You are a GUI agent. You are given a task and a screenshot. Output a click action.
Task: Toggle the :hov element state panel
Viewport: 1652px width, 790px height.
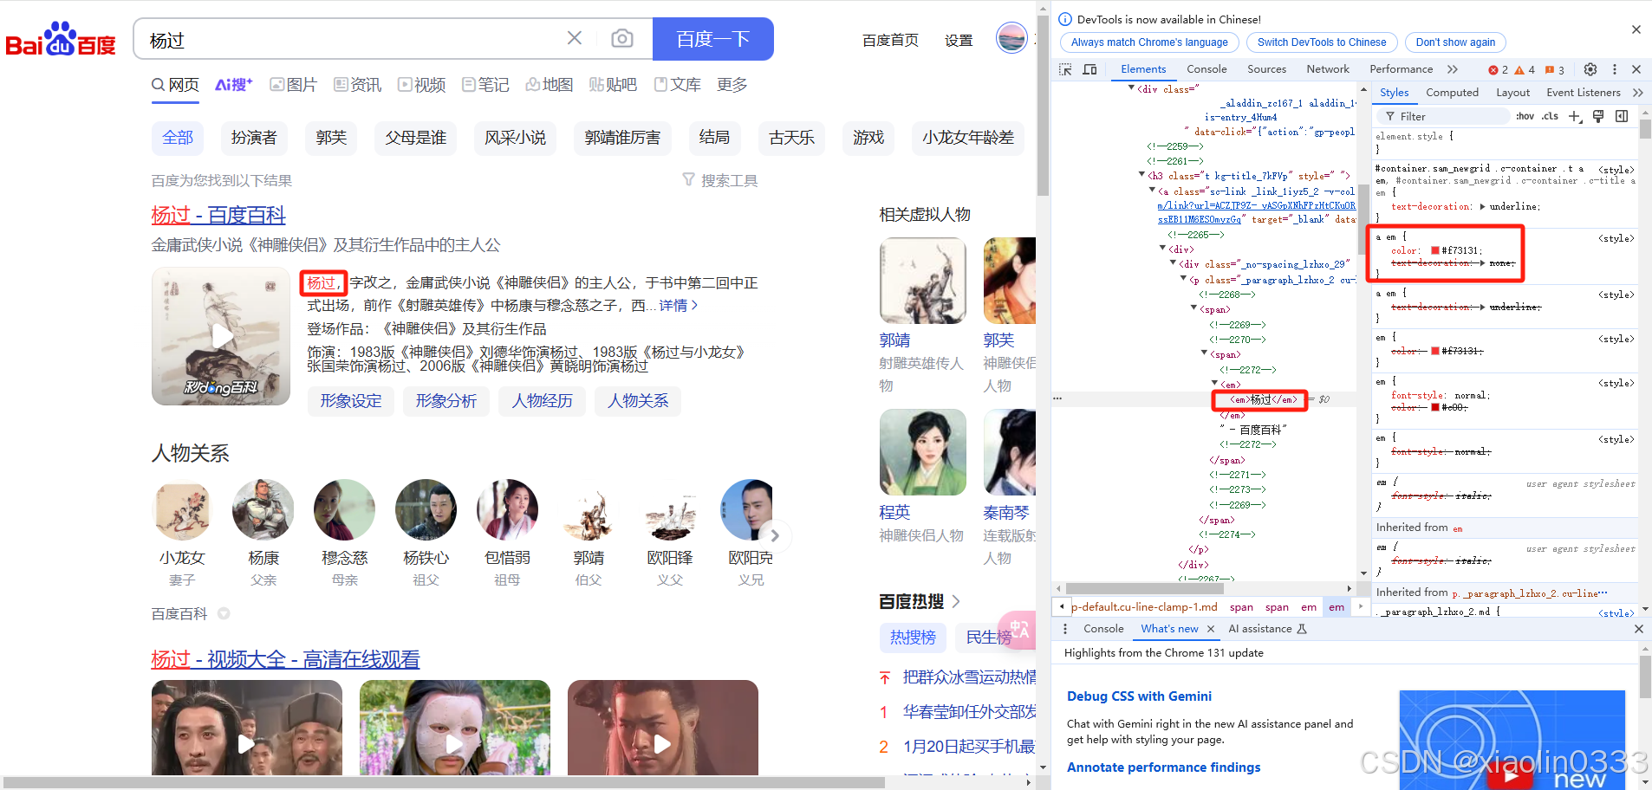point(1525,116)
